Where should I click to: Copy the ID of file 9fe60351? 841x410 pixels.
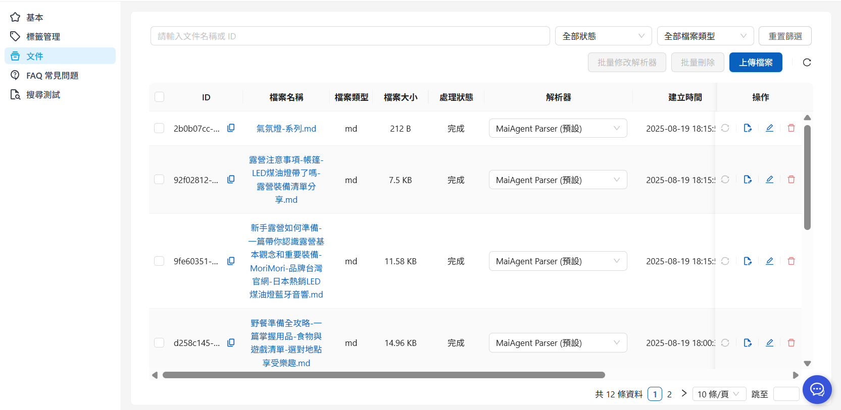pos(231,261)
